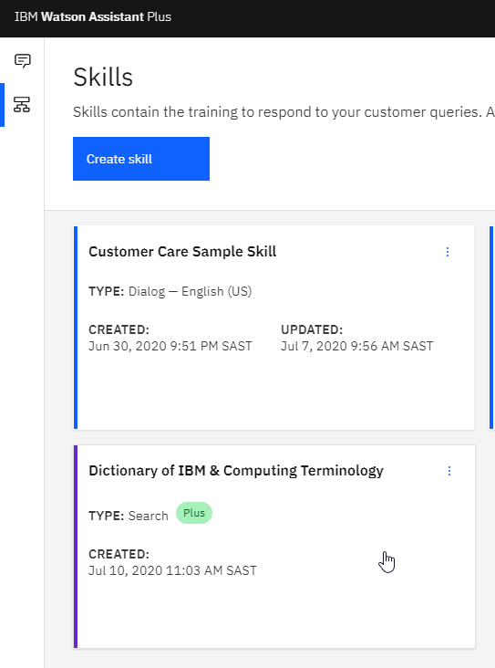Viewport: 495px width, 668px height.
Task: Click the Create skill button
Action: (141, 159)
